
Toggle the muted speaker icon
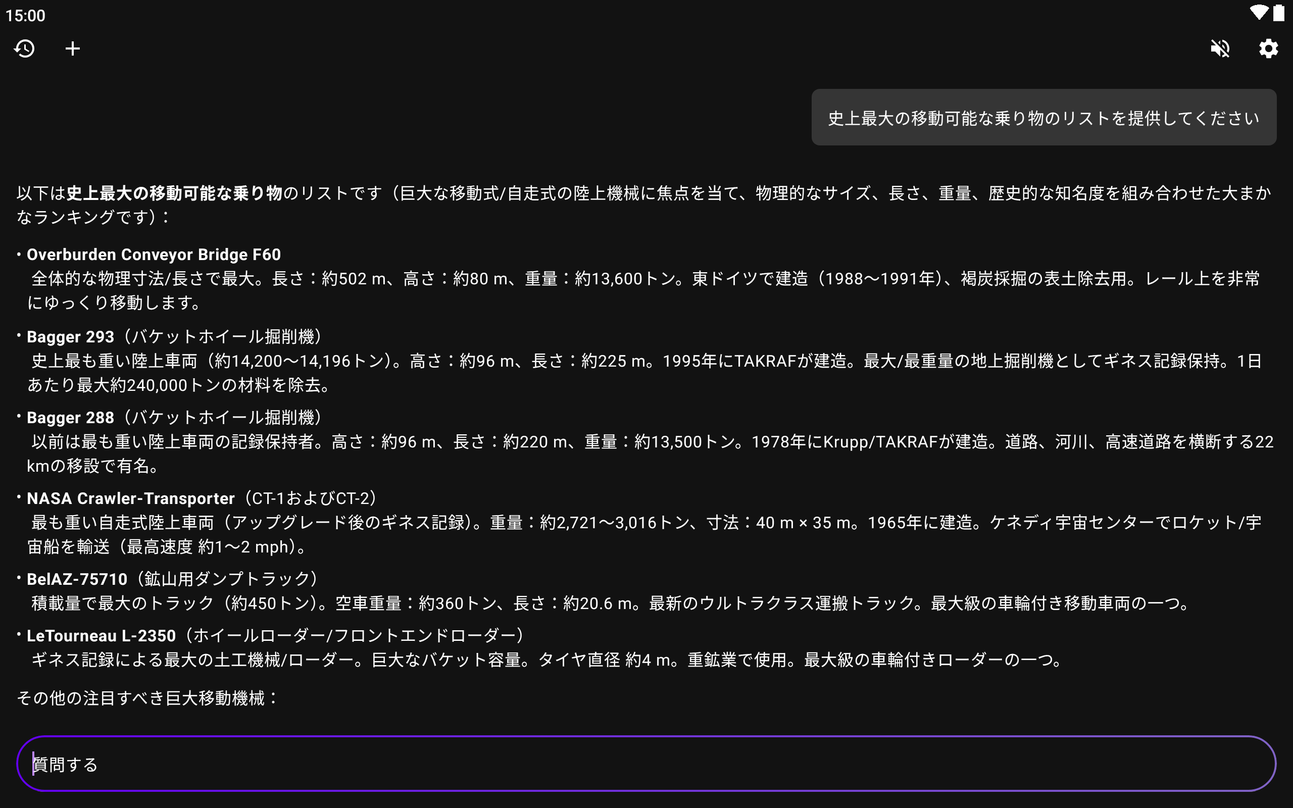point(1220,48)
